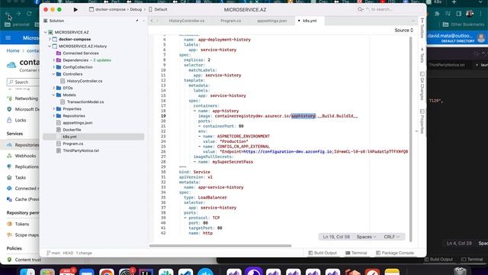The width and height of the screenshot is (488, 275).
Task: Open the Properties side panel
Action: 422,121
